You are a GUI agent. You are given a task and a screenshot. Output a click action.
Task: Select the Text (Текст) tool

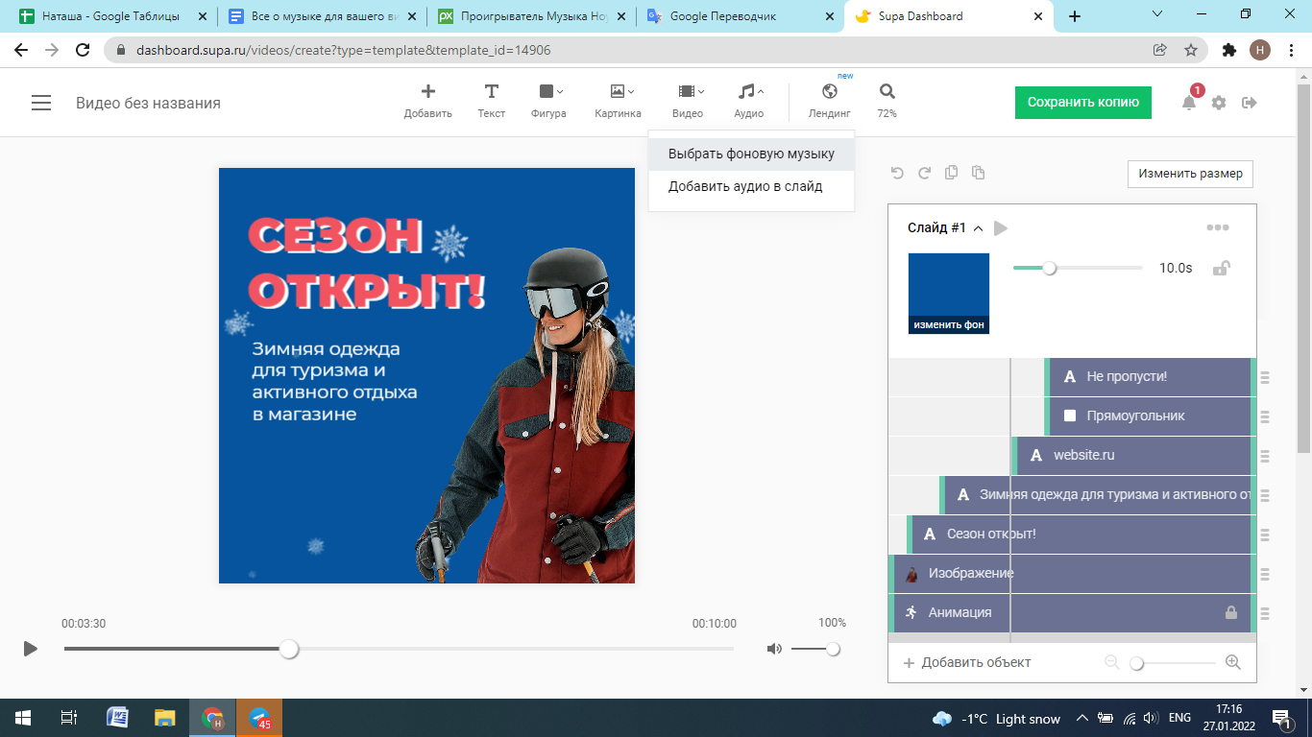click(x=491, y=92)
